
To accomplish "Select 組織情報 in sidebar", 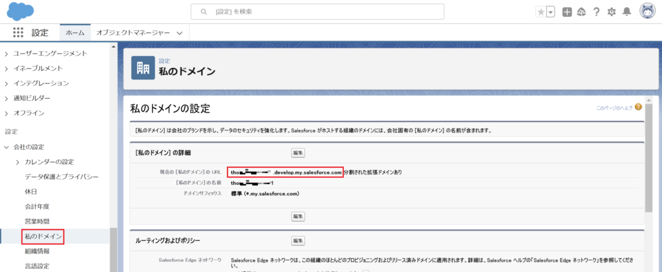I will [38, 251].
